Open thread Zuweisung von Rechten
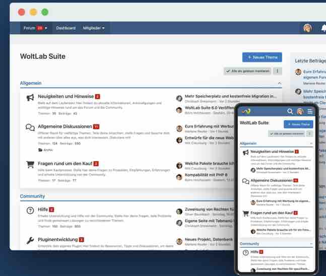This screenshot has height=276, width=326. (210, 210)
